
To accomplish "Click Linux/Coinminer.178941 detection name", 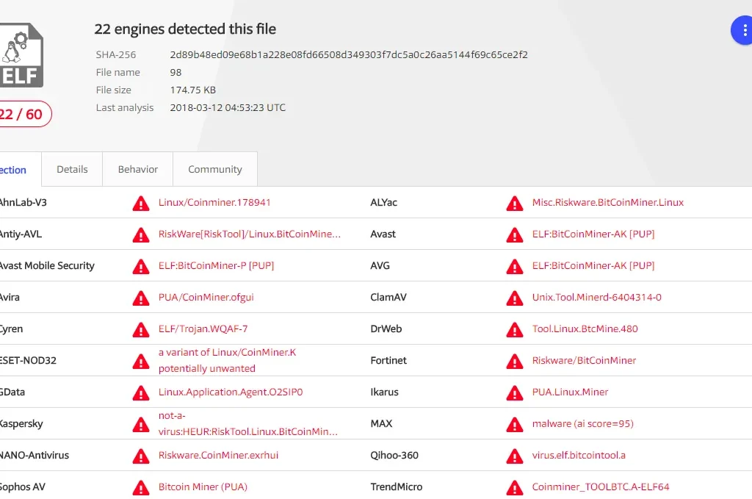I will point(214,203).
